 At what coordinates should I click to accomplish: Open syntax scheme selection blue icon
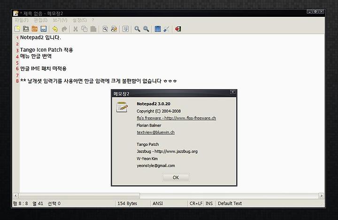158,29
